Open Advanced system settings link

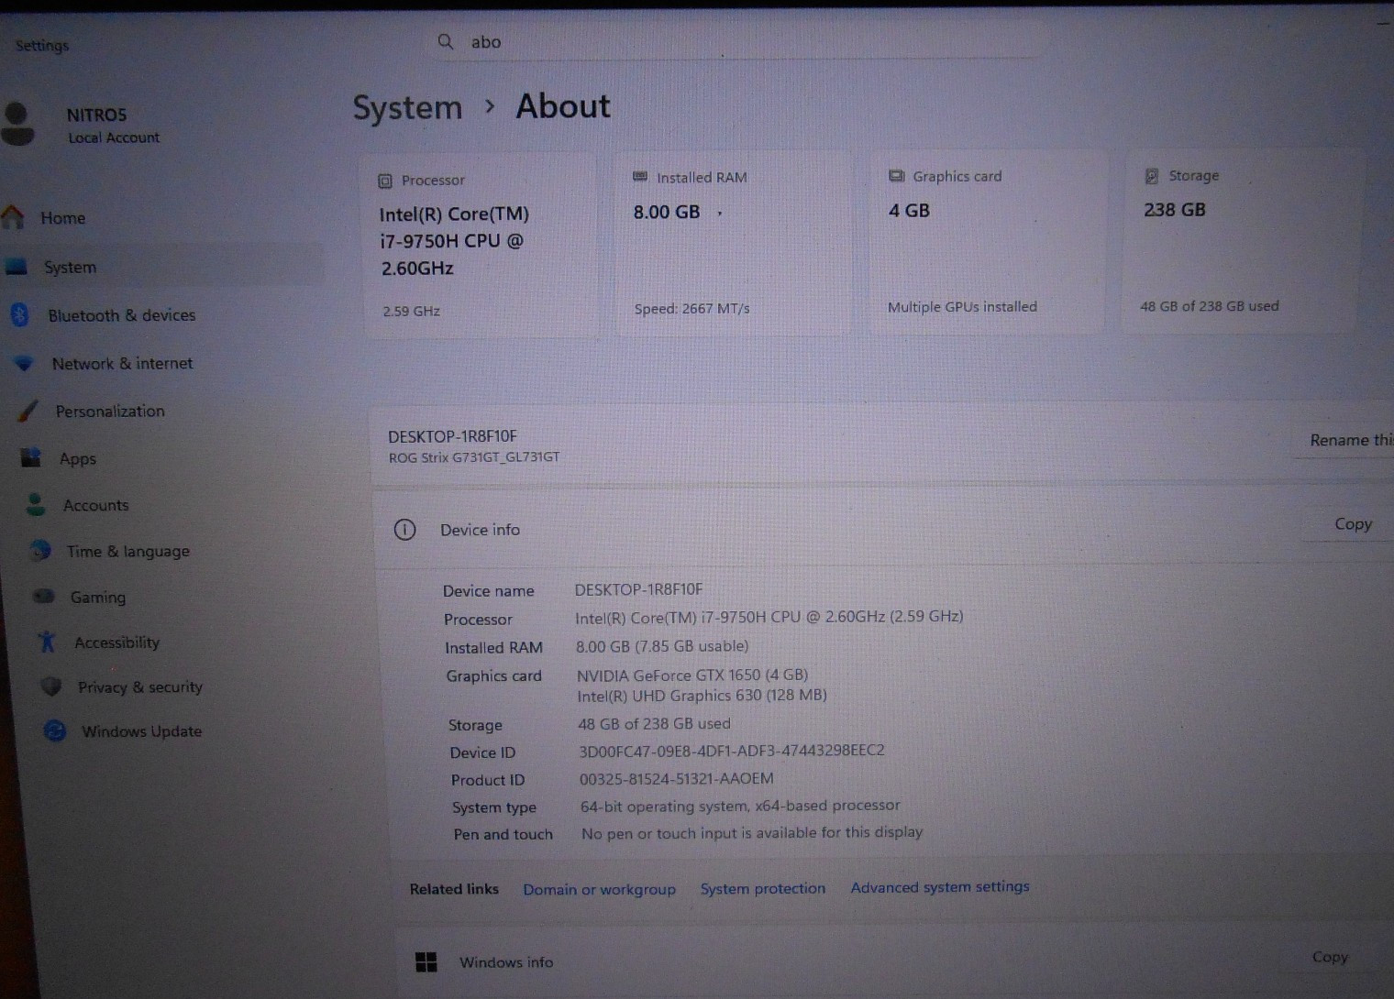(939, 886)
